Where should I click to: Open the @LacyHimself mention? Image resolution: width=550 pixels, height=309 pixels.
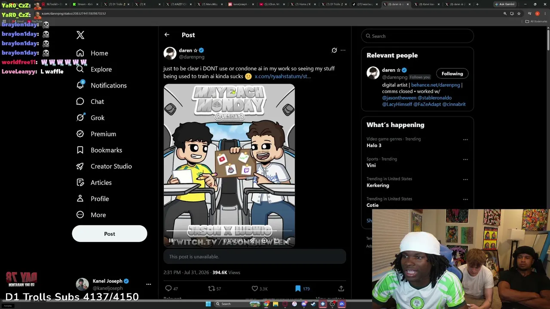point(397,104)
